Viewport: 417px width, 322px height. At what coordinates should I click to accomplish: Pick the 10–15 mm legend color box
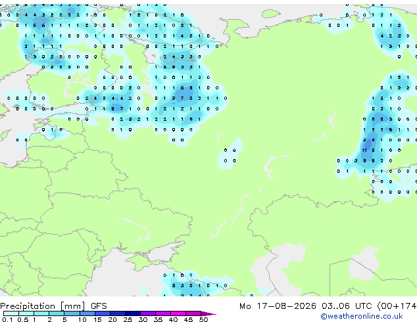87,313
